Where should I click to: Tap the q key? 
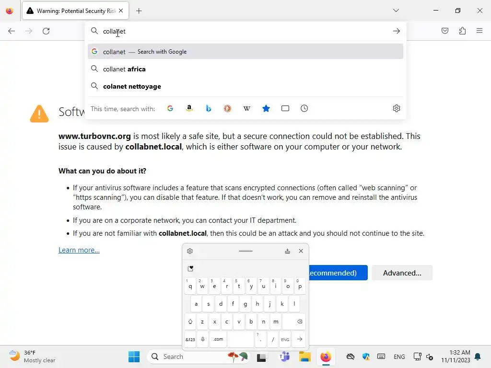click(190, 286)
